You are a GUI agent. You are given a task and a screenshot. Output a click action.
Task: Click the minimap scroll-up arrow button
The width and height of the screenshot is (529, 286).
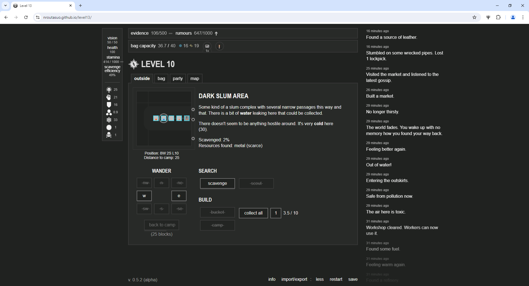193,109
